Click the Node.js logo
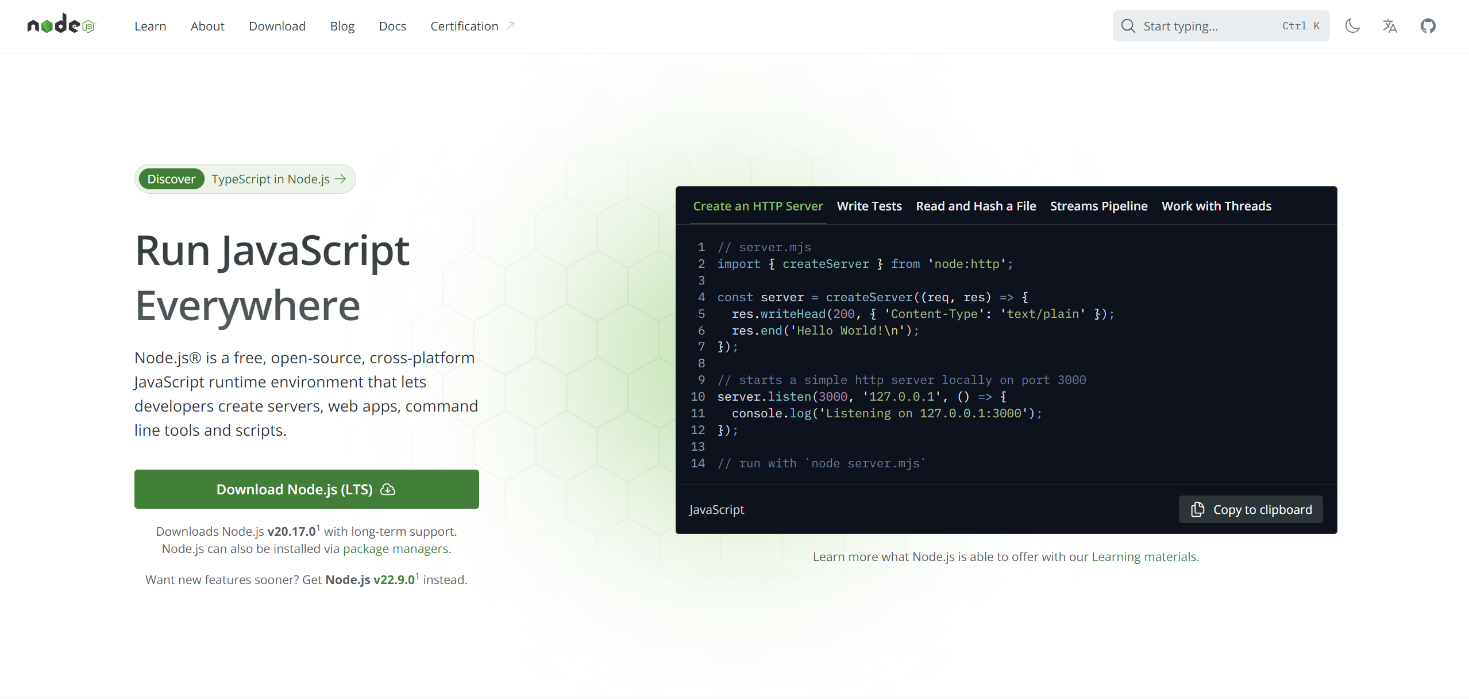 (x=61, y=25)
